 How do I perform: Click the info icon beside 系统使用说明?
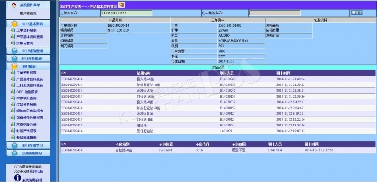(x=18, y=178)
